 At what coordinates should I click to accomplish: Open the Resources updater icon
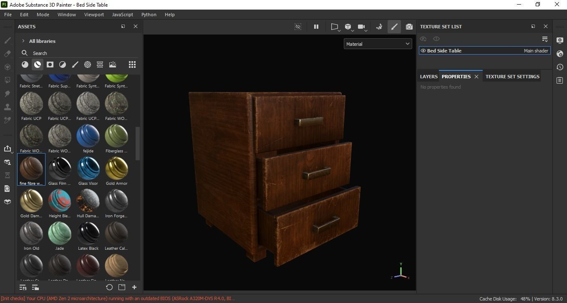point(7,162)
